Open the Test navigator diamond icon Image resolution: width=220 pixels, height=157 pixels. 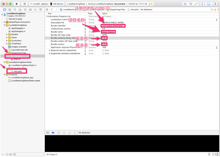[x=25, y=10]
